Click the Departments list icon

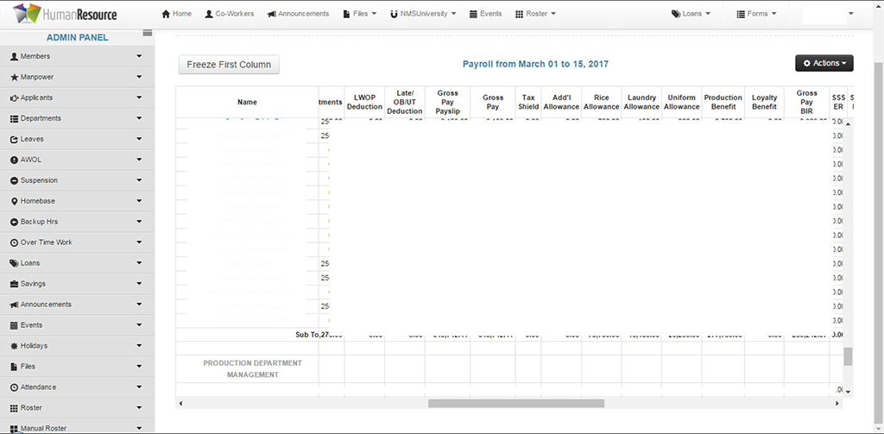(15, 118)
